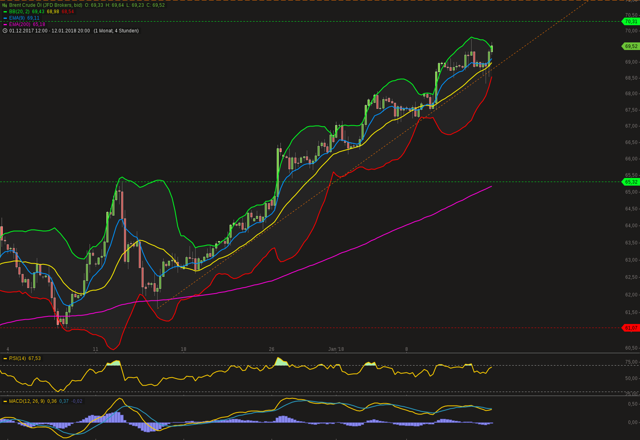This screenshot has width=640, height=440.
Task: Click the '70,00' price axis label
Action: (x=631, y=31)
